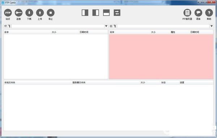Open the local folder tree icon
Viewport: 217px width, 138px height.
(x=9, y=26)
